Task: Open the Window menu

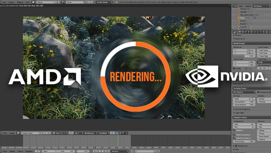Action: point(20,2)
